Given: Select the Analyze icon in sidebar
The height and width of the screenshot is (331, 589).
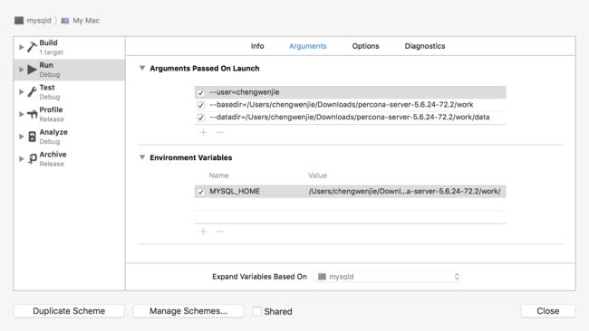Looking at the screenshot, I should [33, 137].
